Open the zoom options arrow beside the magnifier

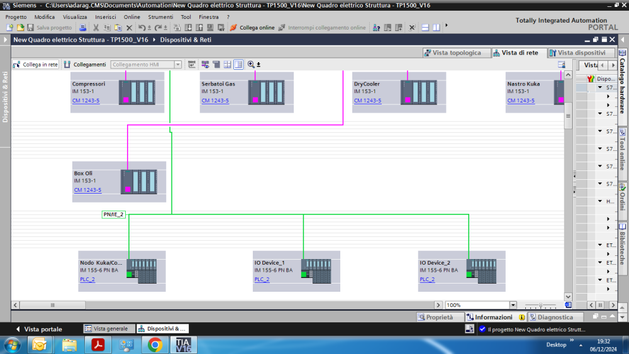pyautogui.click(x=259, y=65)
